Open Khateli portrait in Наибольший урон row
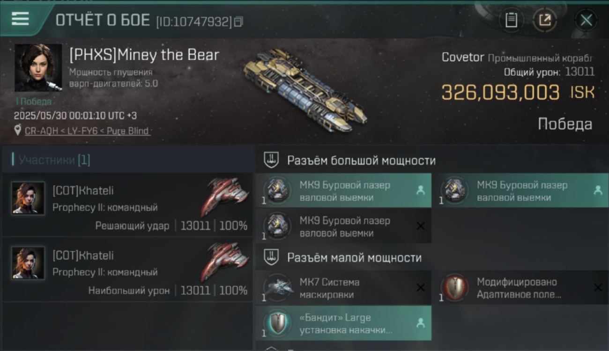Image resolution: width=609 pixels, height=351 pixels. [x=28, y=263]
